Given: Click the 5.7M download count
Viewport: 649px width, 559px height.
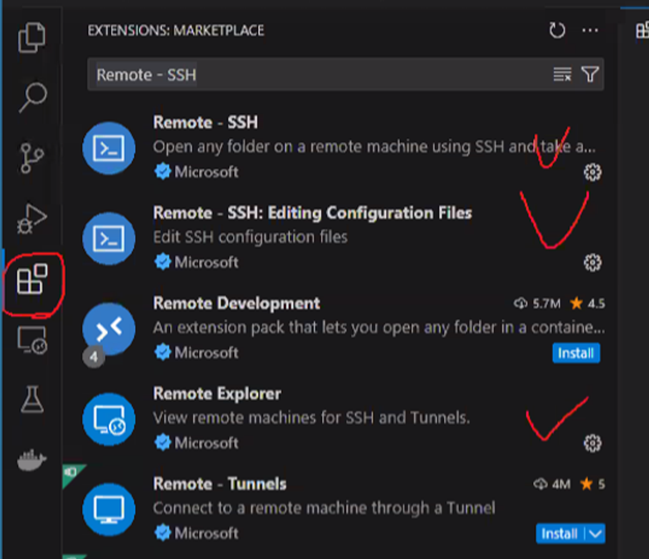Looking at the screenshot, I should 537,303.
